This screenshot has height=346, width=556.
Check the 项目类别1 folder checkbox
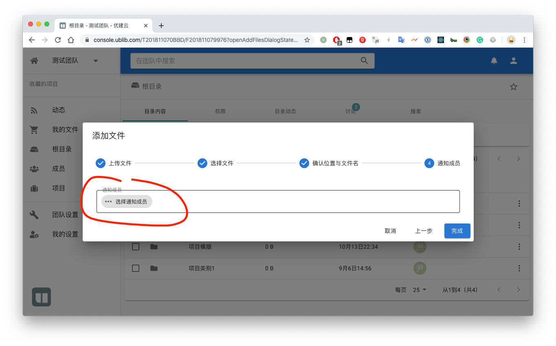(136, 268)
